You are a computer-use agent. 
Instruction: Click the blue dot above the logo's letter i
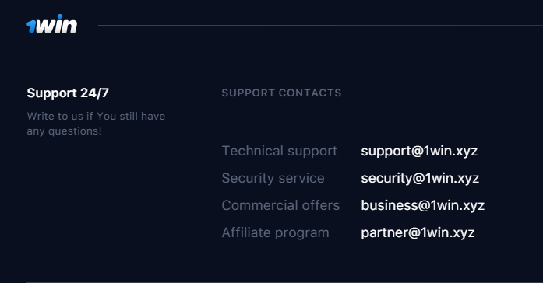click(60, 16)
